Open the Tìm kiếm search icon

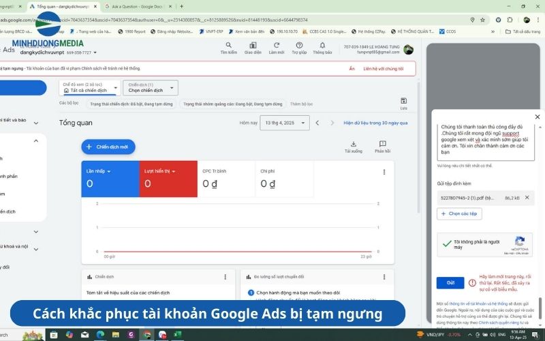coord(228,45)
